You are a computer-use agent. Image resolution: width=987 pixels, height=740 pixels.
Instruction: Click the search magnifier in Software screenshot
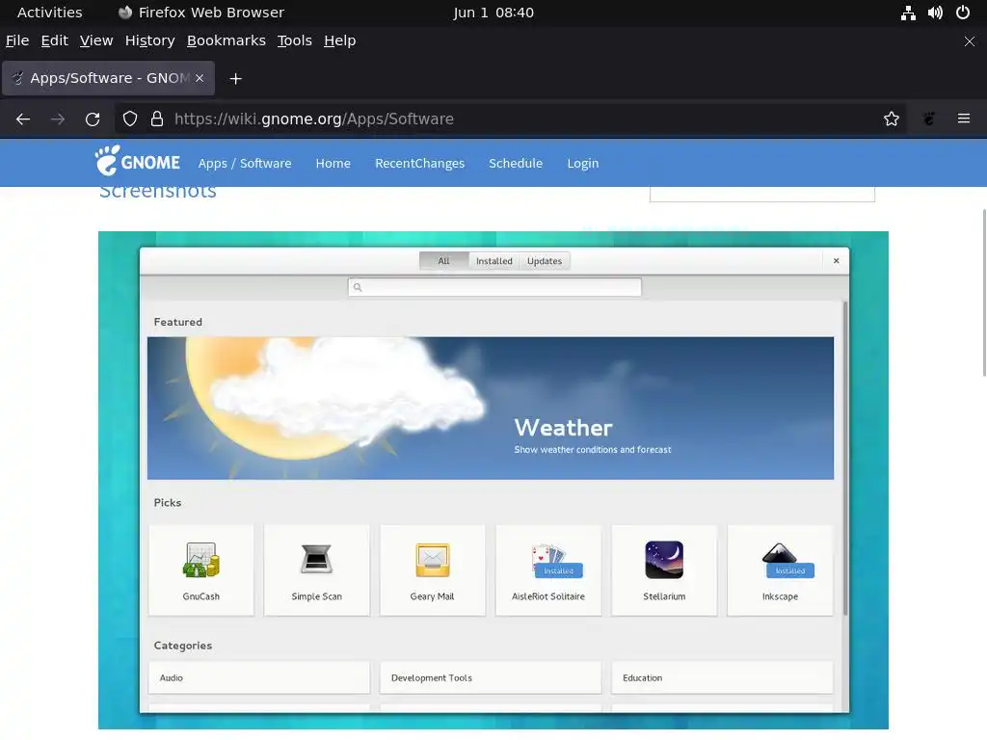[x=358, y=287]
